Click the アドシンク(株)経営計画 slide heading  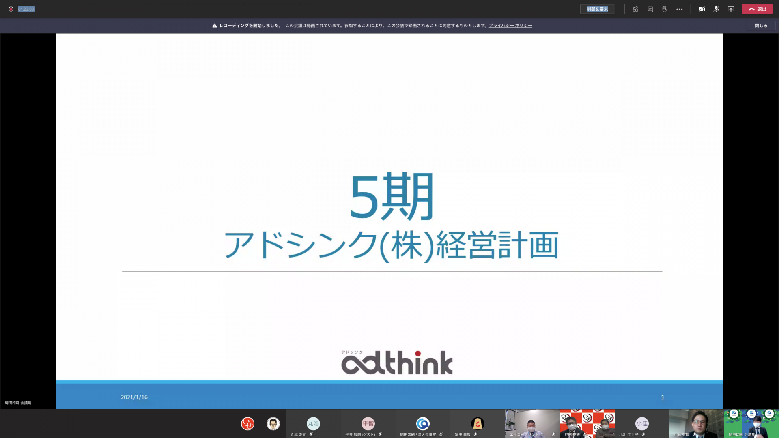coord(392,245)
